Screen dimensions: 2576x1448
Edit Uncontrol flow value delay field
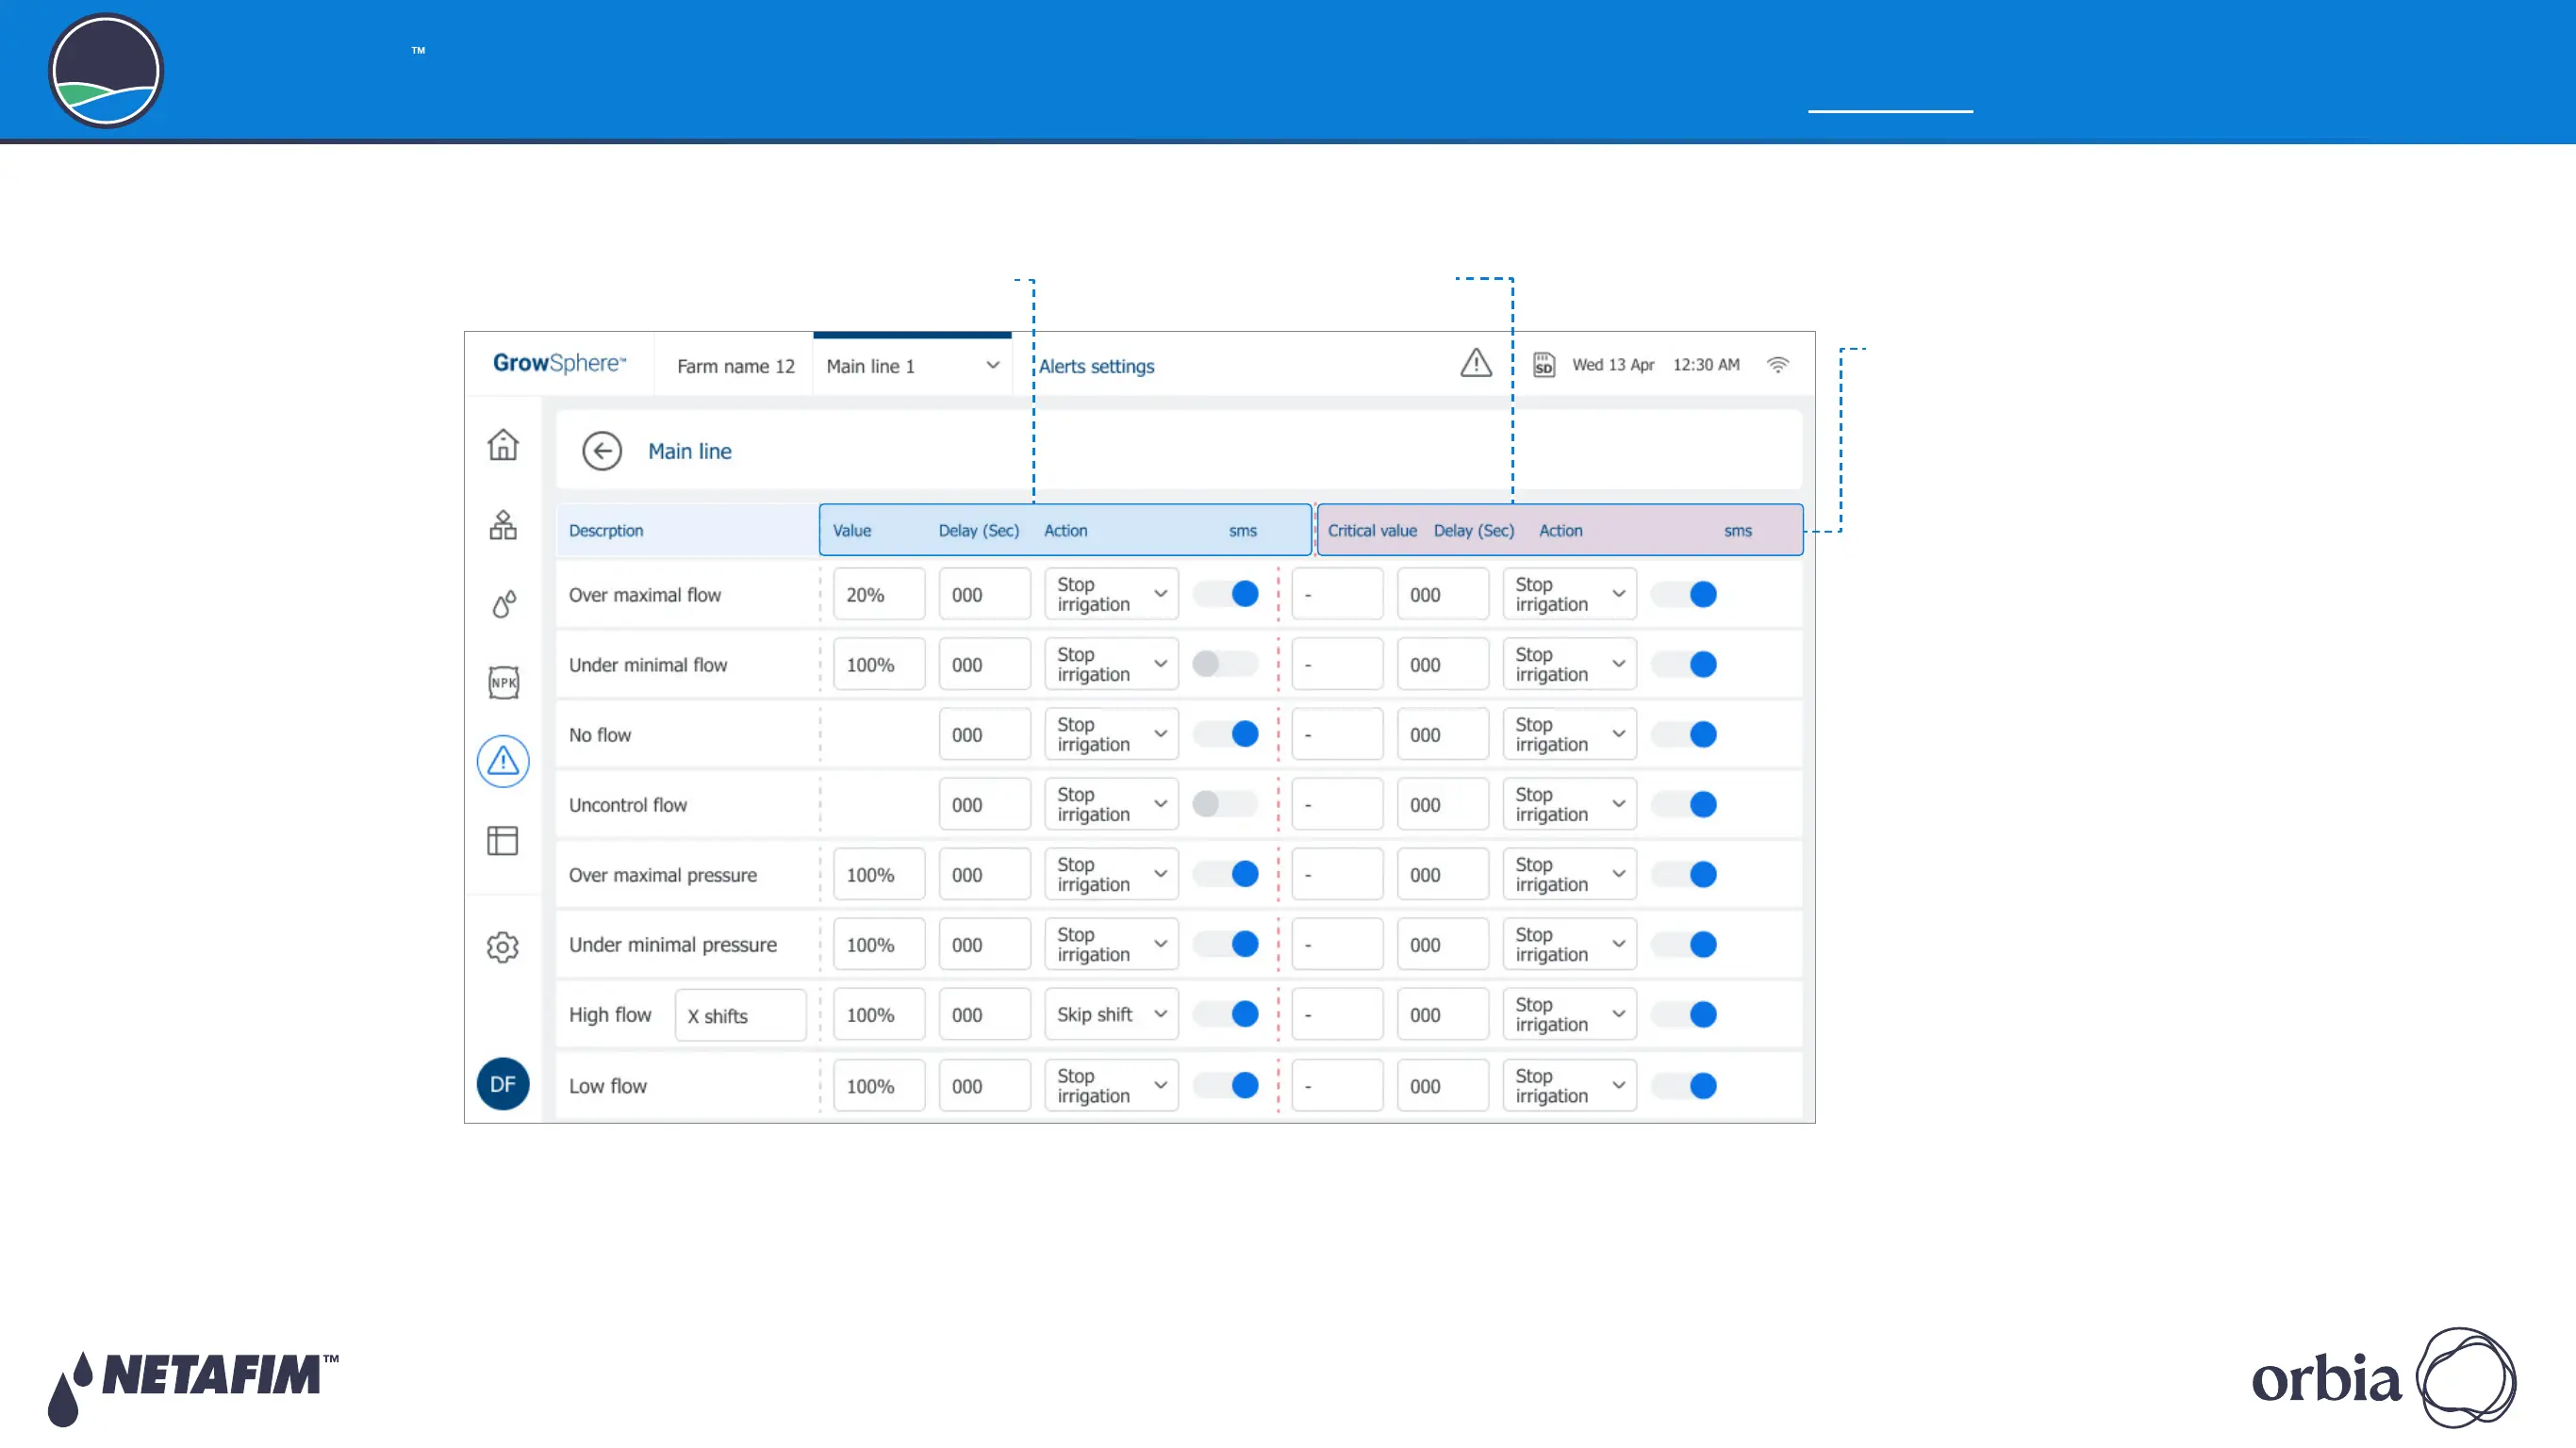point(984,804)
